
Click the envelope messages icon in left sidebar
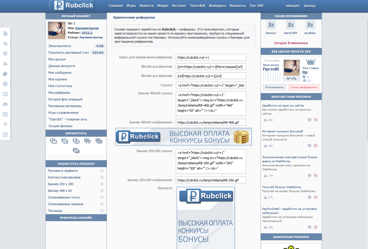coord(5,104)
